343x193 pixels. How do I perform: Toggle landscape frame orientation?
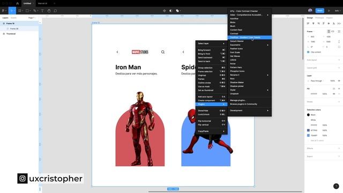[333, 32]
